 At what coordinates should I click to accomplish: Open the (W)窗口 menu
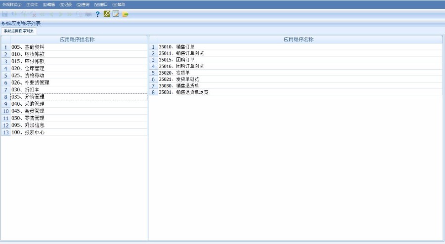click(101, 4)
